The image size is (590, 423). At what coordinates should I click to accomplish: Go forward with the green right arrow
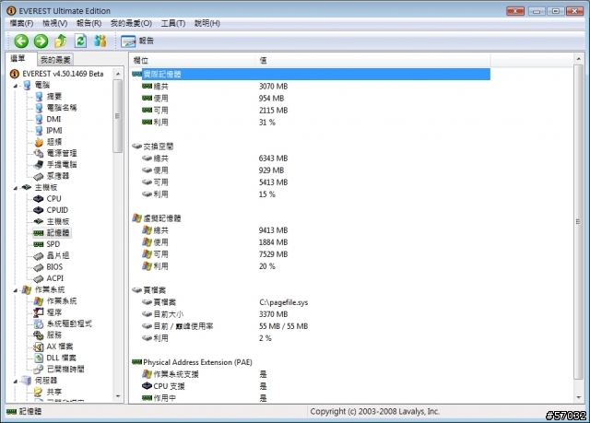[x=41, y=41]
